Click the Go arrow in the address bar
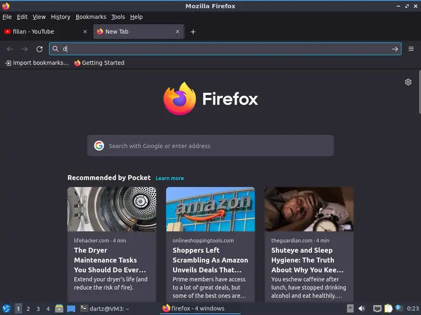The height and width of the screenshot is (315, 421). [395, 49]
